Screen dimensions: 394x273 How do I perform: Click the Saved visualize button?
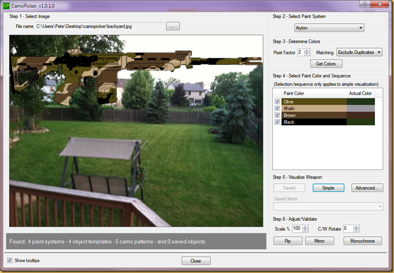(x=289, y=188)
